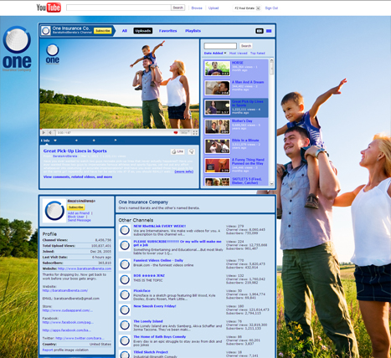391x358 pixels.
Task: Open the Mother's Day video thumbnail
Action: click(218, 126)
